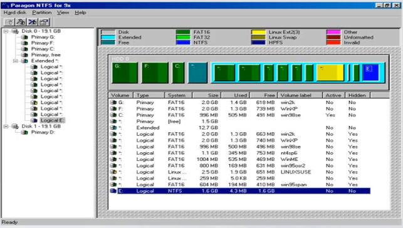
Task: Click the Other magenta legend swatch
Action: (x=333, y=32)
